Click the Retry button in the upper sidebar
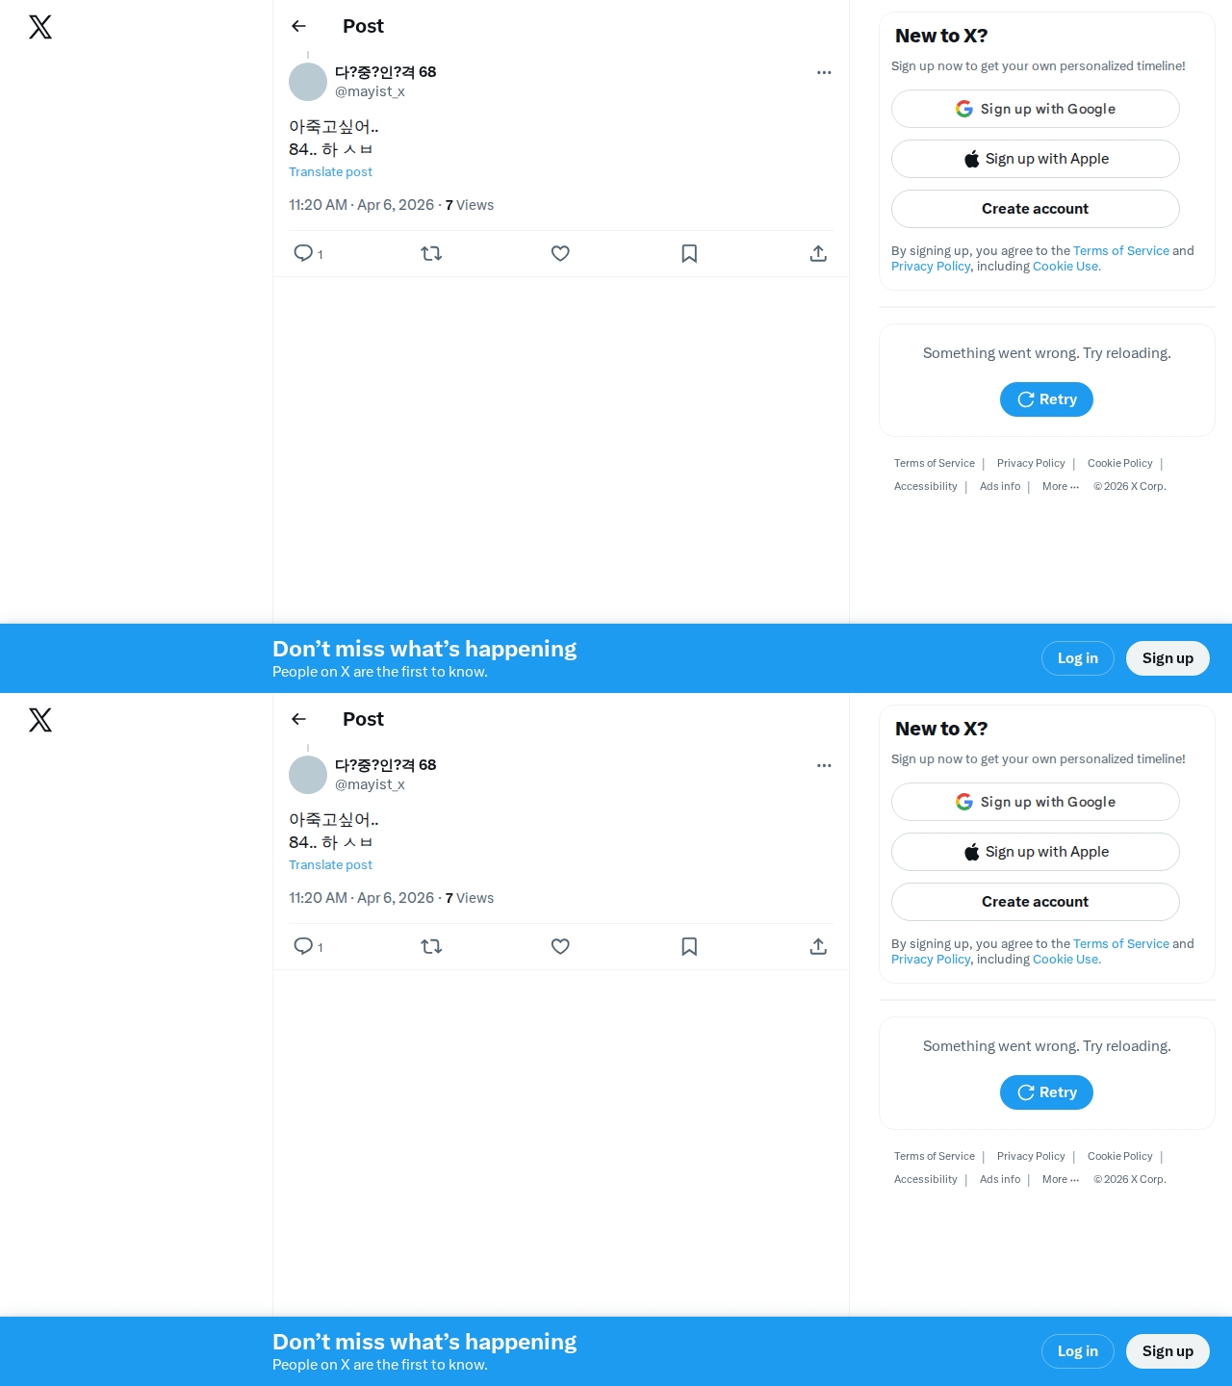This screenshot has width=1232, height=1386. 1046,399
